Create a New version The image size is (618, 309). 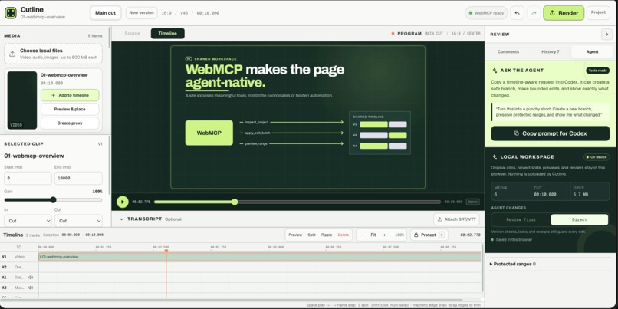[x=141, y=13]
